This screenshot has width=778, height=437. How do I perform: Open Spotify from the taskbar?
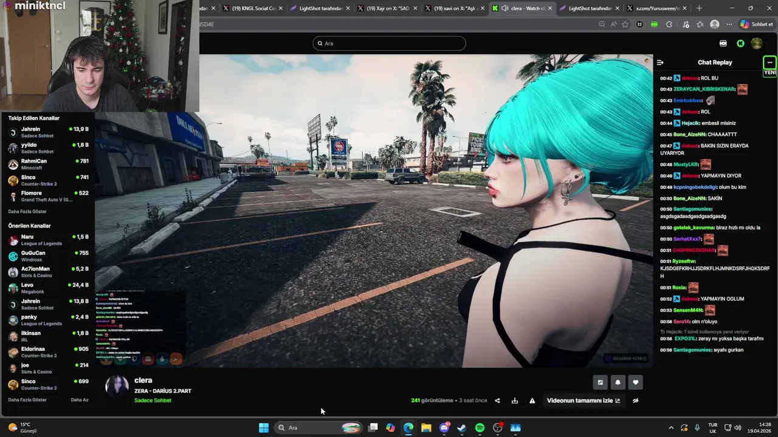tap(480, 428)
